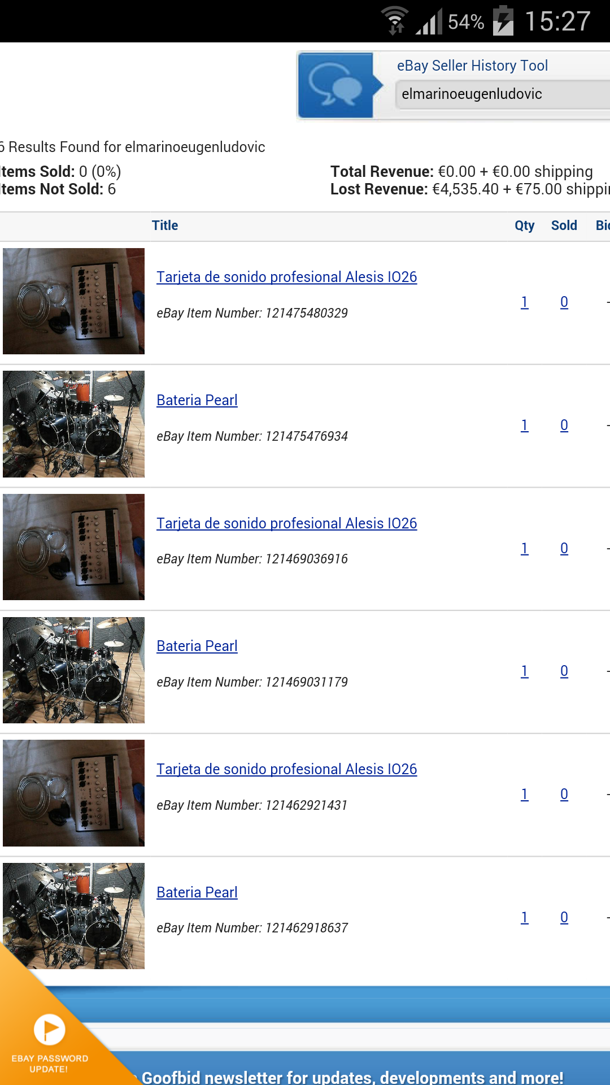Tap the Wi-Fi status bar icon
This screenshot has height=1085, width=610.
coord(395,21)
